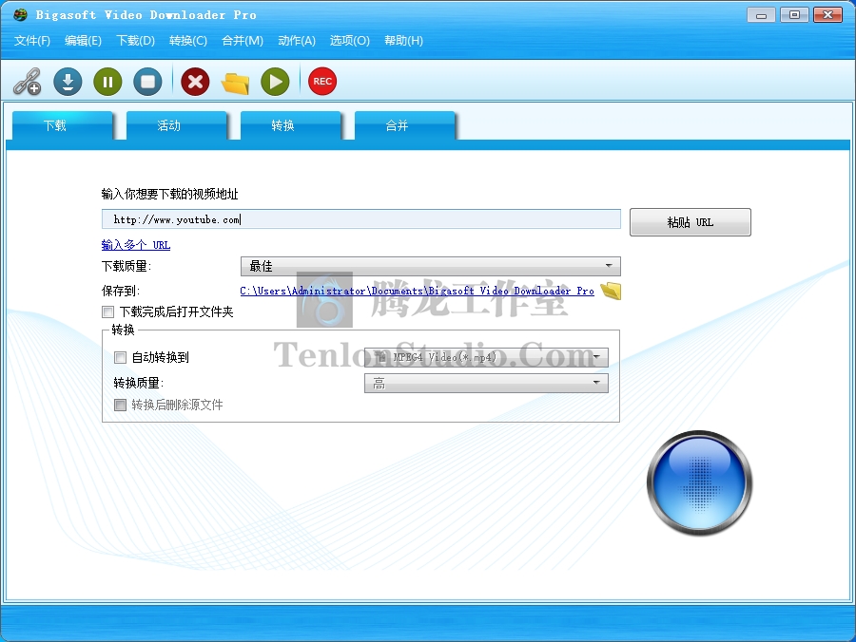Click the Bigasoft app icon in title bar
Screen dimensions: 856x642
click(20, 14)
